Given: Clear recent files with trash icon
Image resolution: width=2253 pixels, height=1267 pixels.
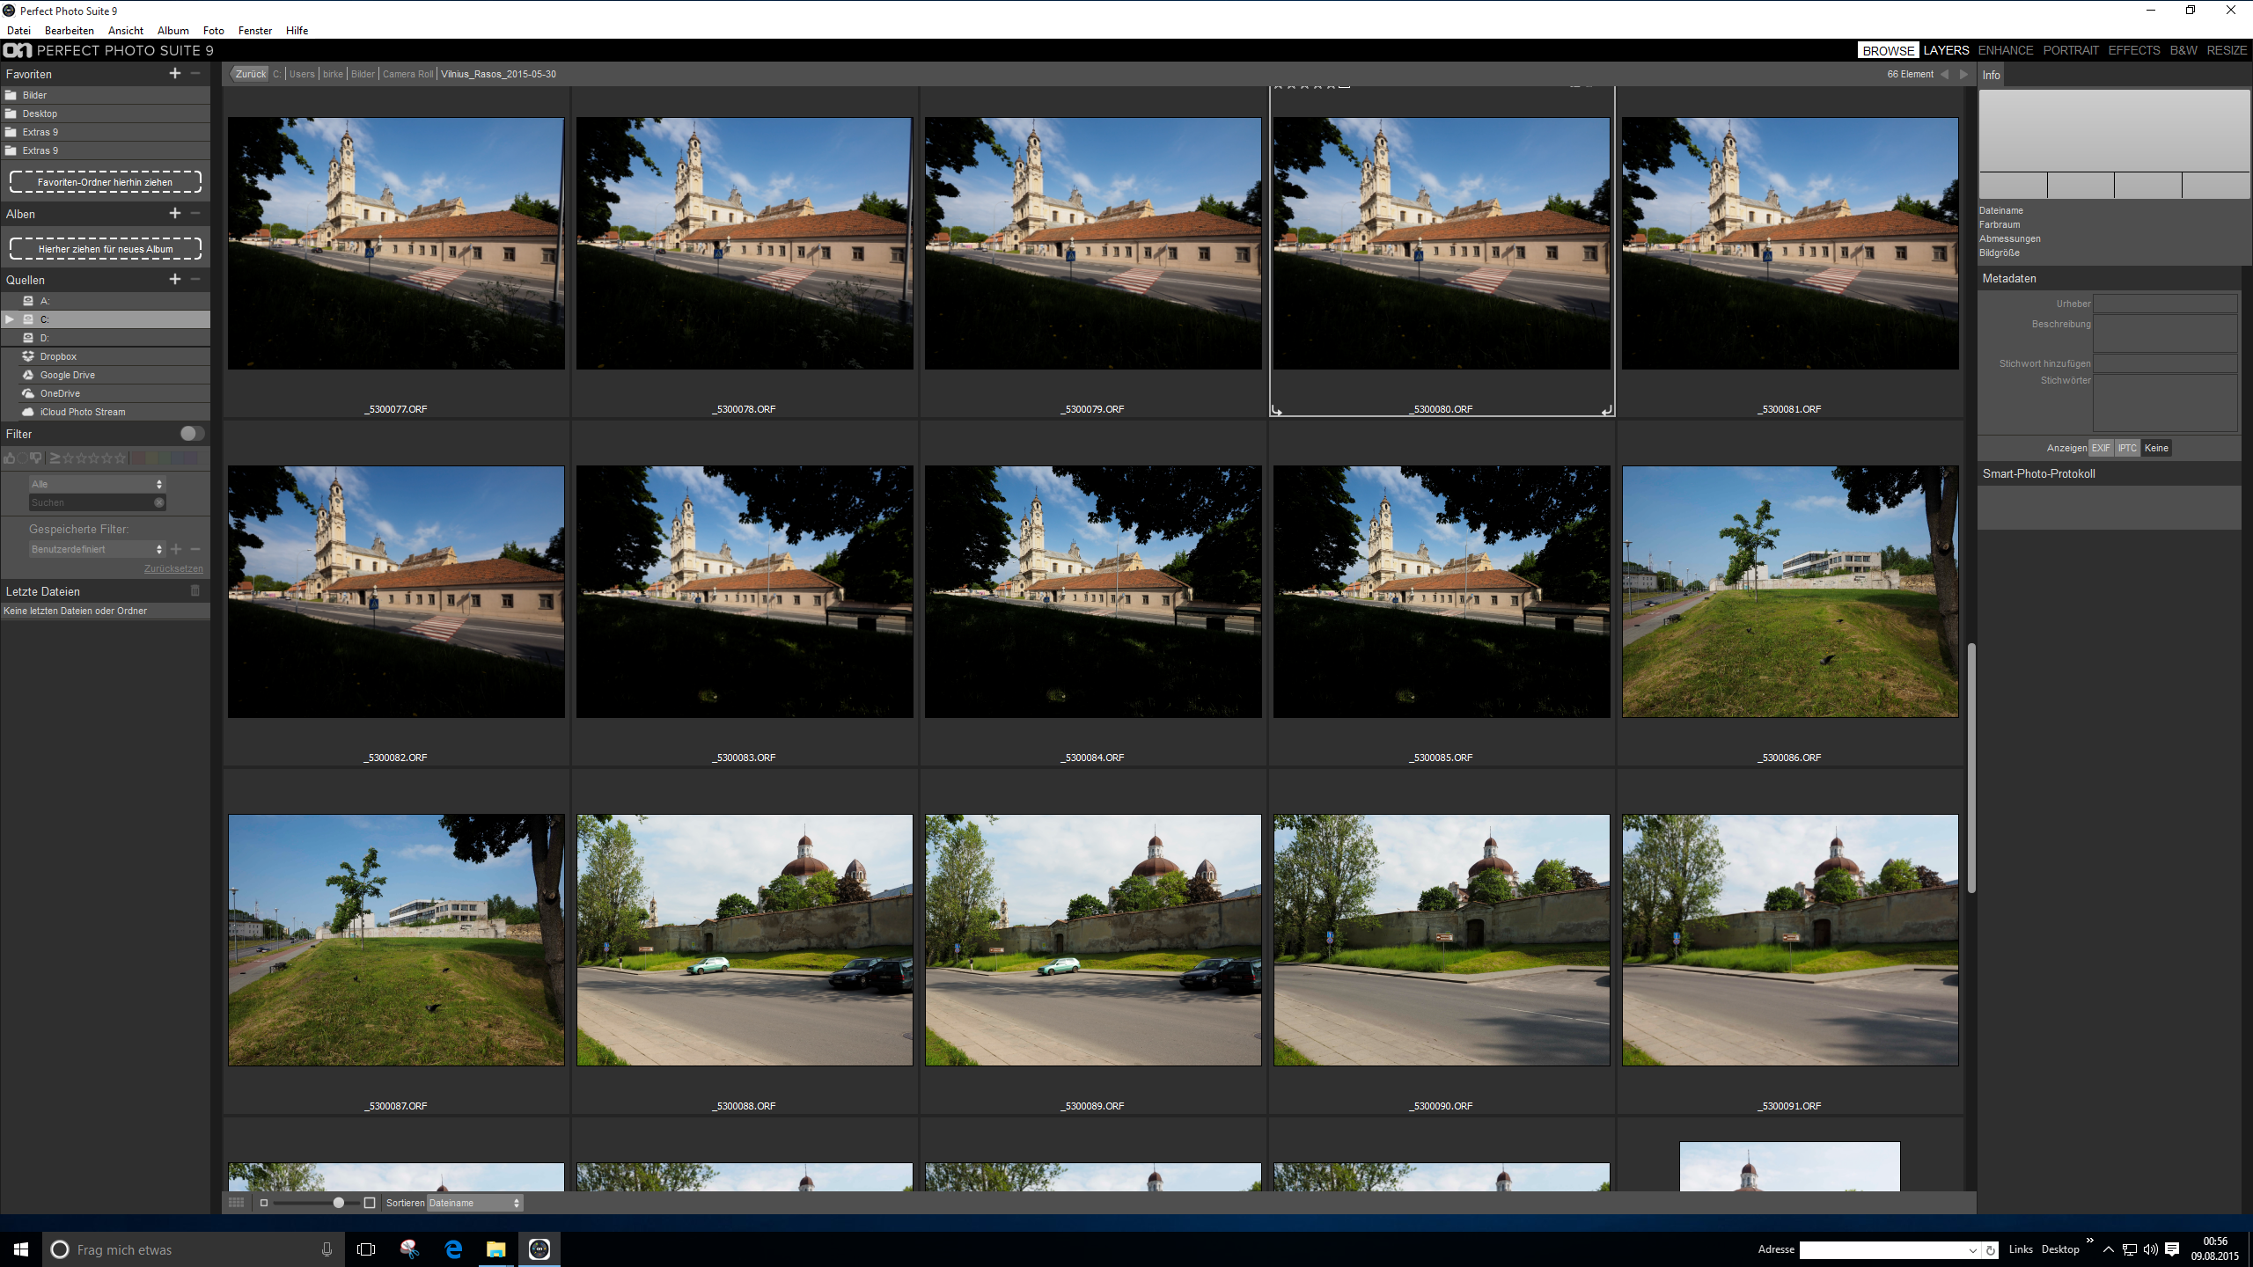Looking at the screenshot, I should point(195,591).
